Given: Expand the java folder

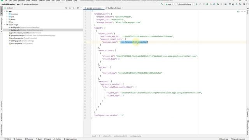Looking at the screenshot, I should (x=7, y=17).
